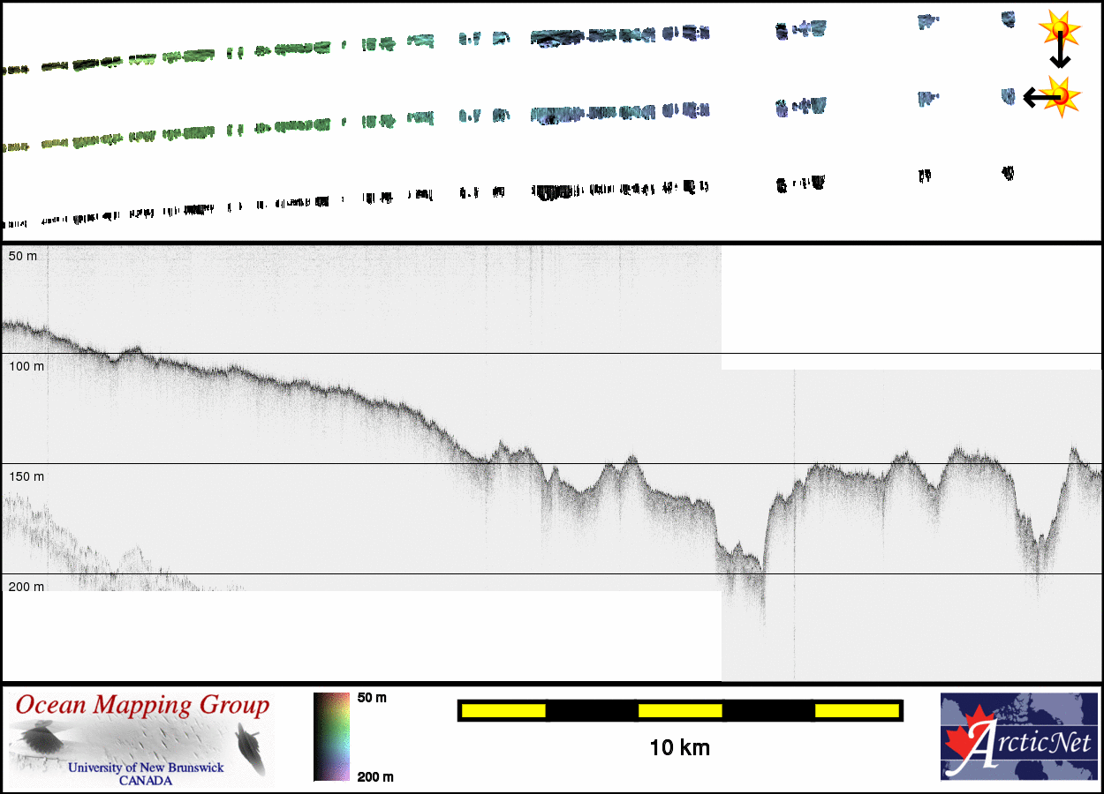1104x794 pixels.
Task: Click the 150 m depth axis label
Action: [26, 476]
